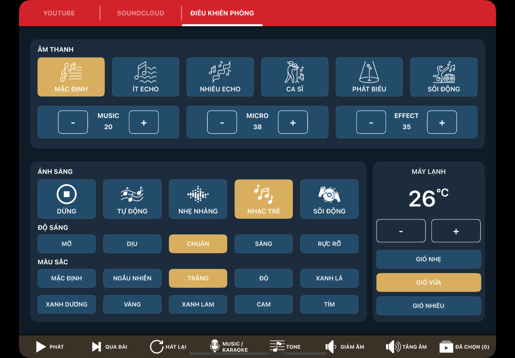515x358 pixels.
Task: Select the ÍT ECHO sound preset
Action: click(145, 77)
